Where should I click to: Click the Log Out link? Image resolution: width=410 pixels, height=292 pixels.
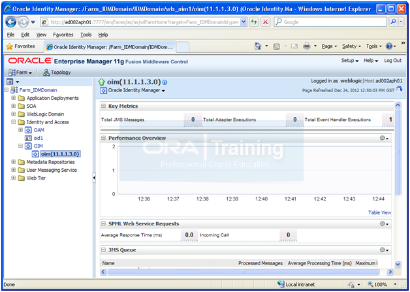click(393, 61)
